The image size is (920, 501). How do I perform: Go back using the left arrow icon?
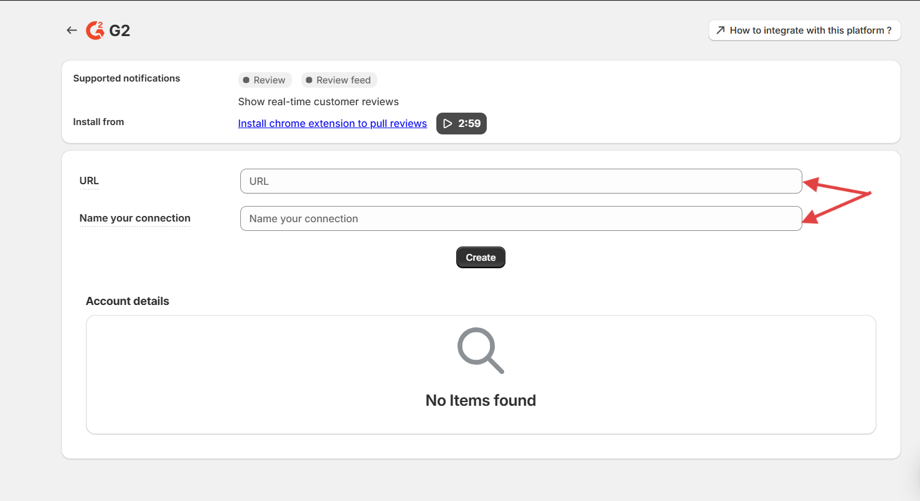(72, 30)
